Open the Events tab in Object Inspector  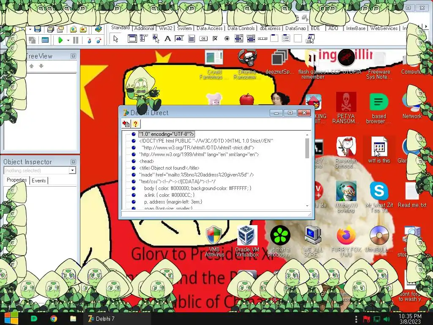pos(38,180)
